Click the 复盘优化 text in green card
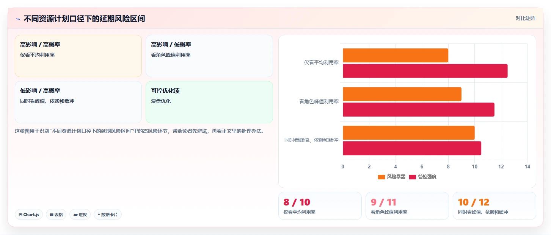 161,101
